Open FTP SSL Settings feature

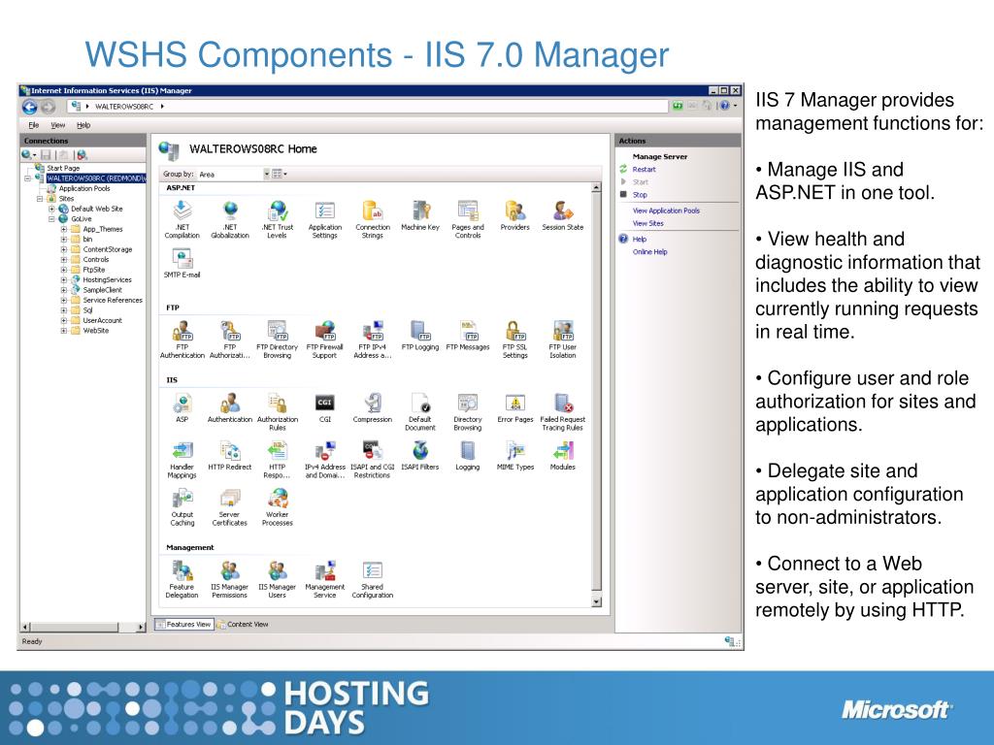(514, 339)
